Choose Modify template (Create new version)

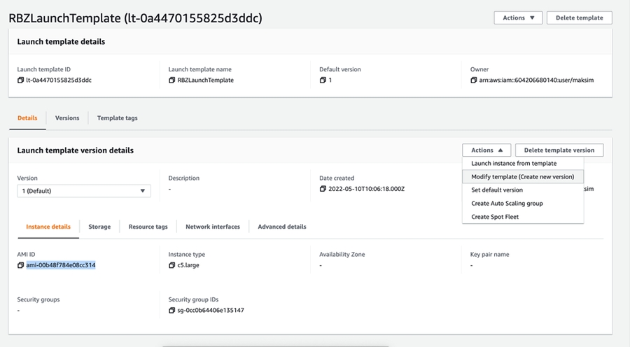tap(522, 177)
